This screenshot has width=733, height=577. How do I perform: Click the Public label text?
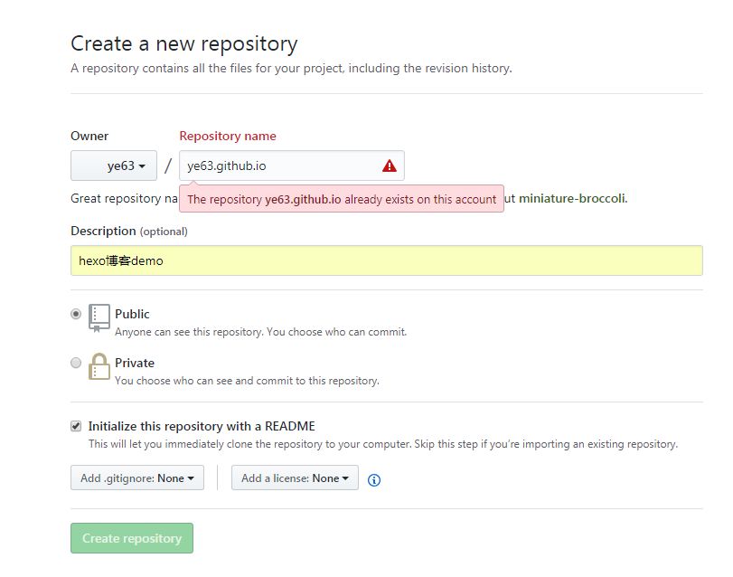(132, 314)
